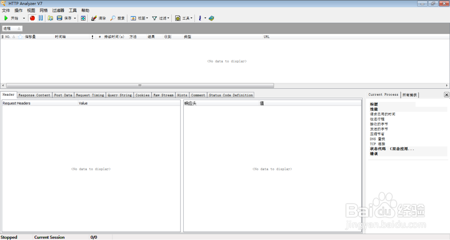Open the 过滤 funnel toolbar dropdown
This screenshot has width=450, height=240.
pyautogui.click(x=161, y=18)
